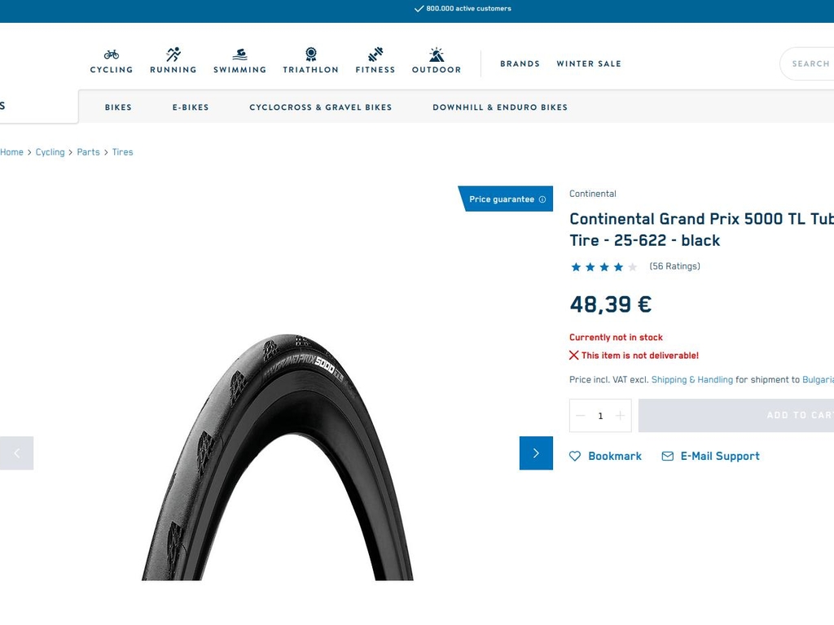Click the Price guarantee info icon
The height and width of the screenshot is (625, 834).
[542, 199]
